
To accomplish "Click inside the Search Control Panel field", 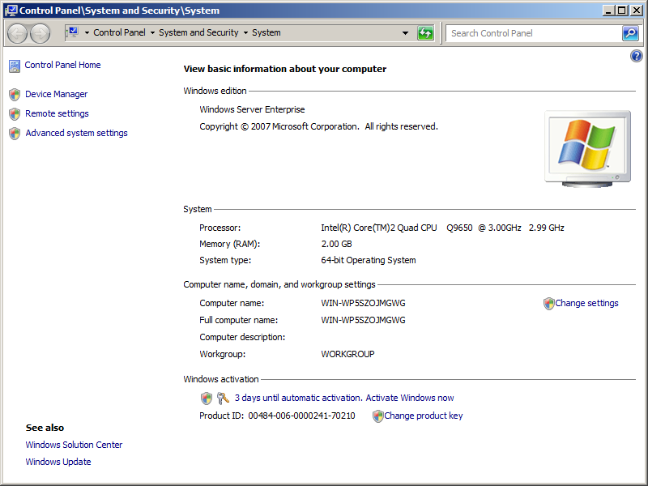I will tap(526, 33).
